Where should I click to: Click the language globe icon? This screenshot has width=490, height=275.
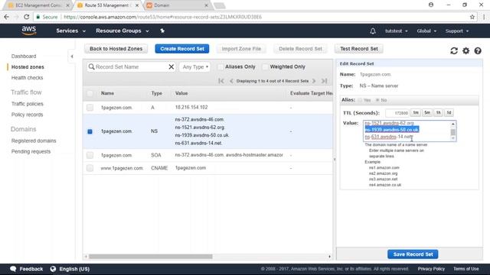[53, 269]
